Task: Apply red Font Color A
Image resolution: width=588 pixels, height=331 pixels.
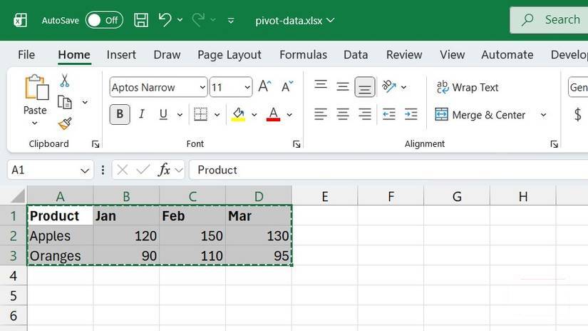Action: tap(274, 114)
